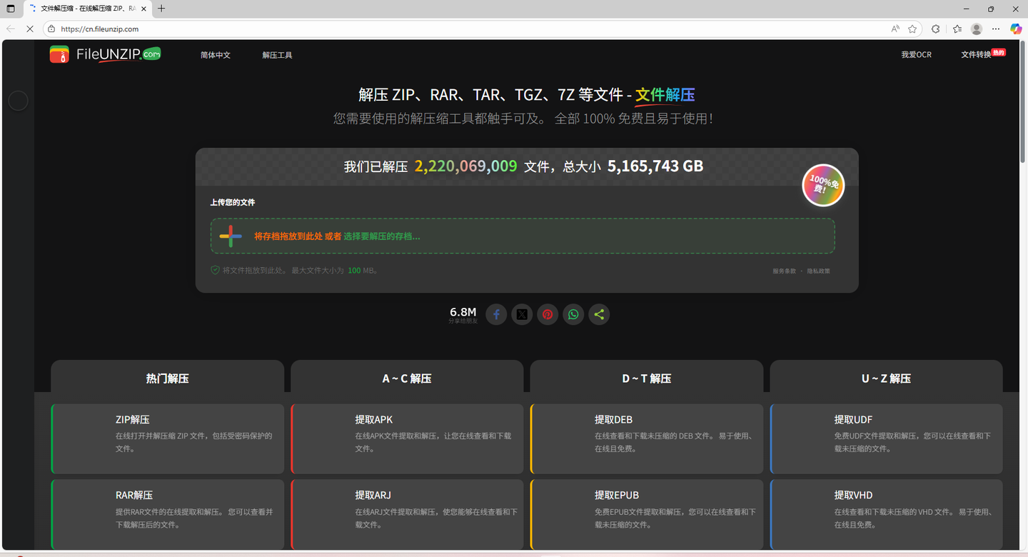
Task: Click the round toggle button beside the headline
Action: [x=18, y=101]
